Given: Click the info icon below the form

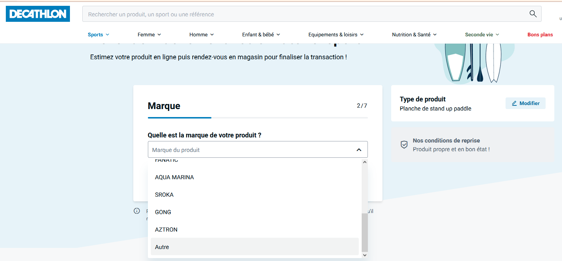Looking at the screenshot, I should [x=137, y=211].
